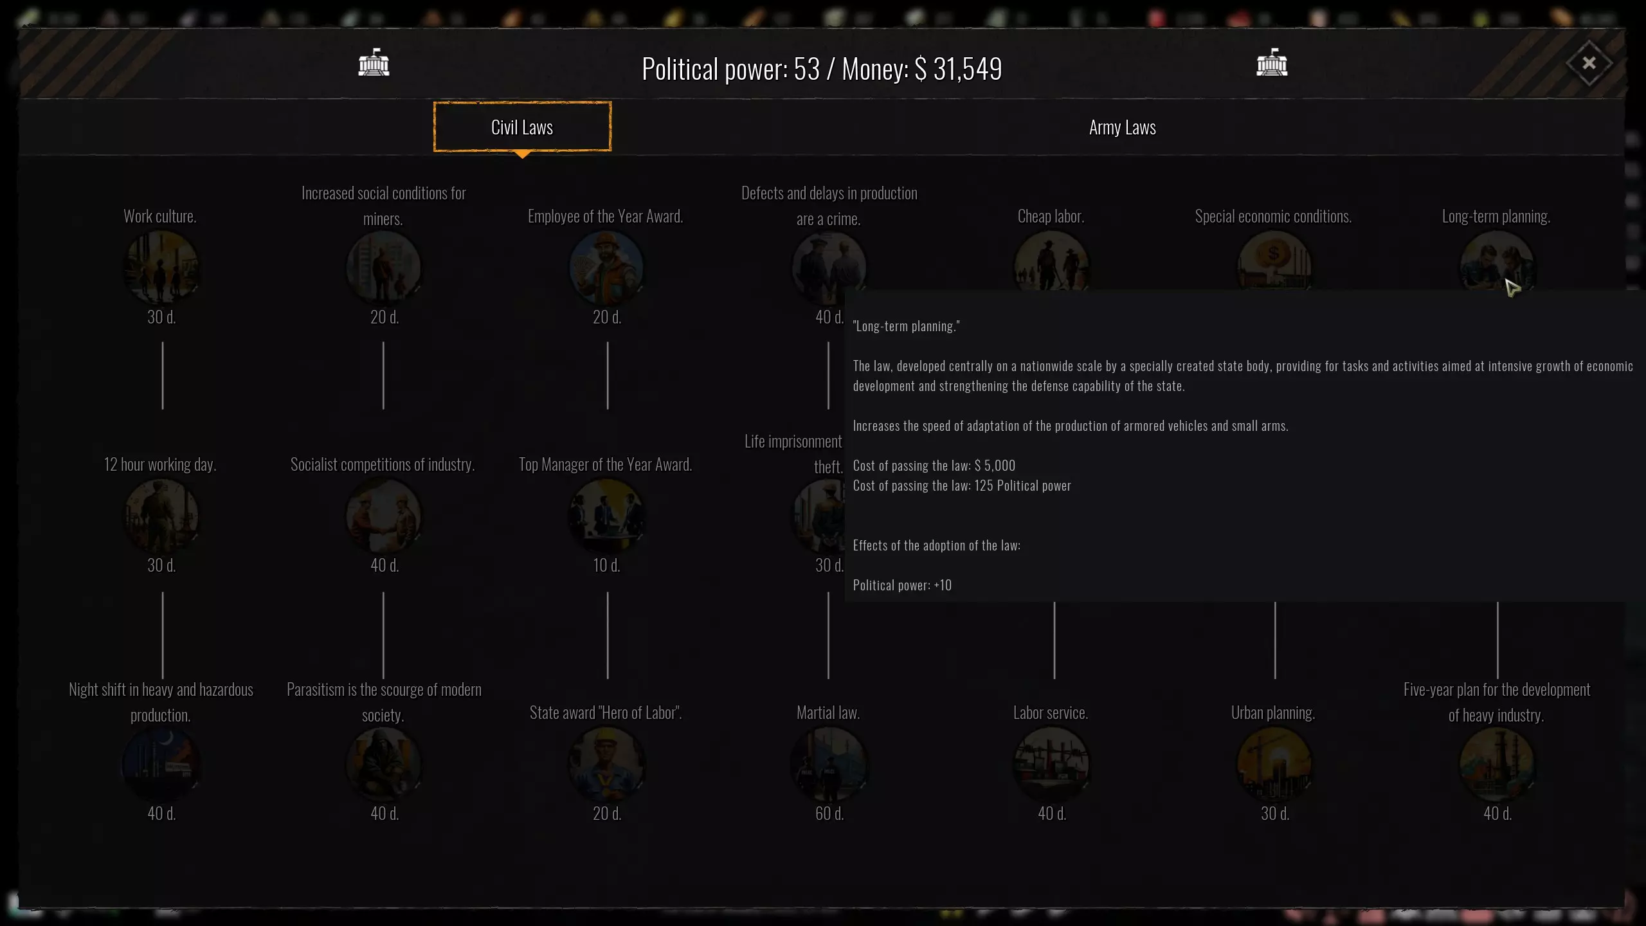Select the Work culture law icon

click(161, 267)
